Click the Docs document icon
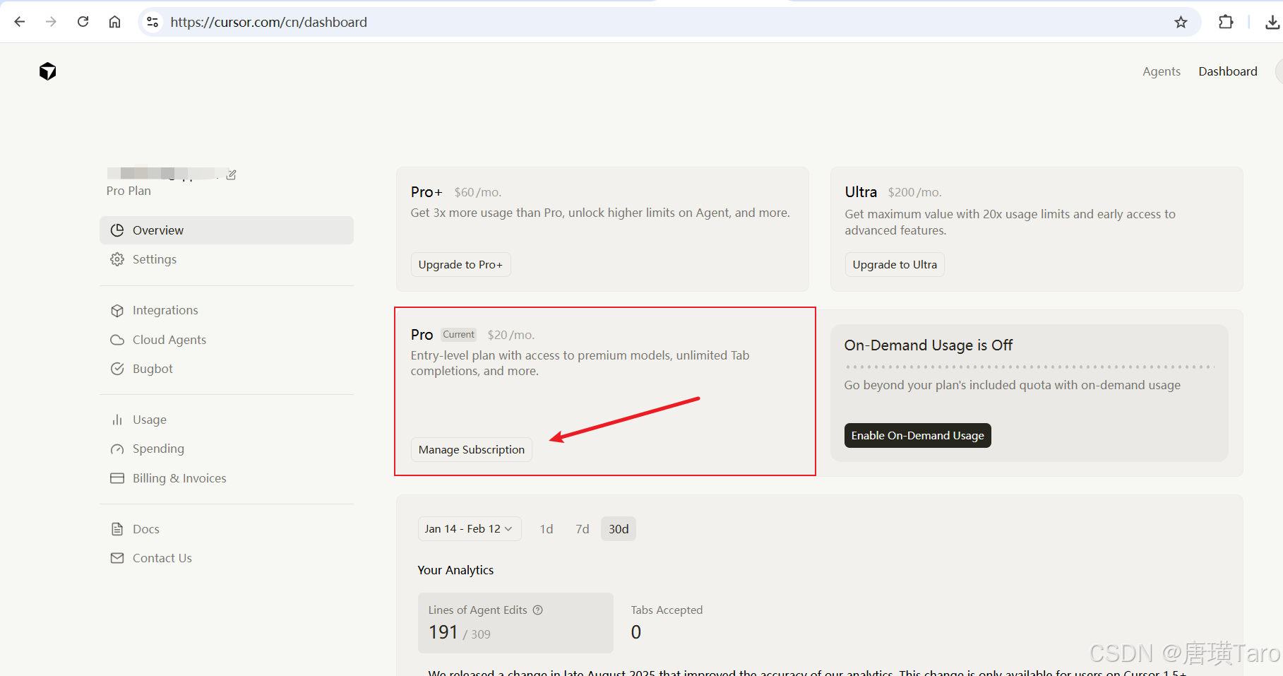The image size is (1283, 676). pyautogui.click(x=117, y=529)
